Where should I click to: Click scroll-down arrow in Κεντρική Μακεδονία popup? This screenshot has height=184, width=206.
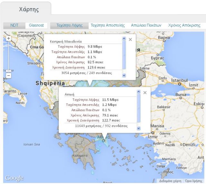click(124, 75)
